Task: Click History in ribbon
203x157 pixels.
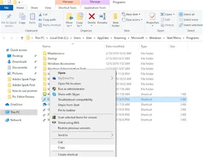Action: [167, 25]
